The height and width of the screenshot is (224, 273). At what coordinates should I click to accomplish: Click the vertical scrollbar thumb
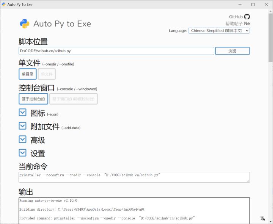point(271,38)
